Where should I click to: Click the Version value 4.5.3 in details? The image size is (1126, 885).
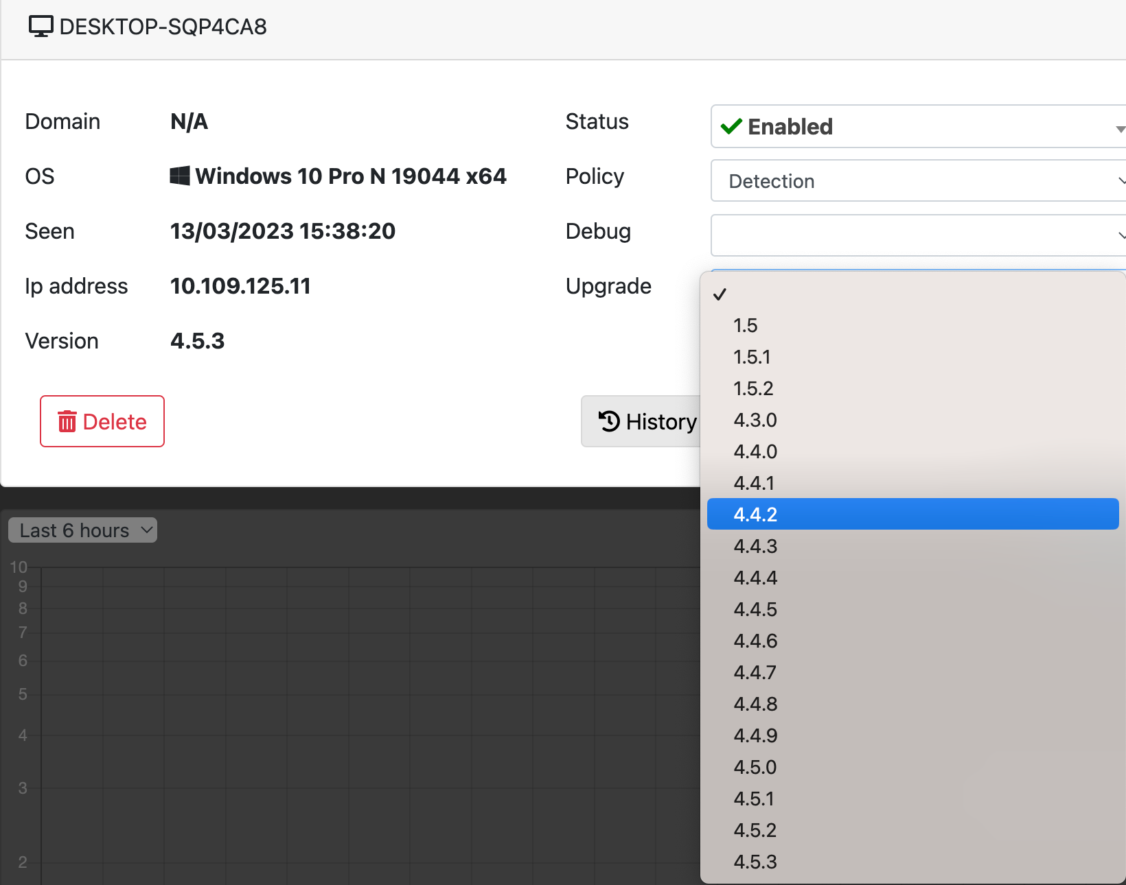click(198, 341)
